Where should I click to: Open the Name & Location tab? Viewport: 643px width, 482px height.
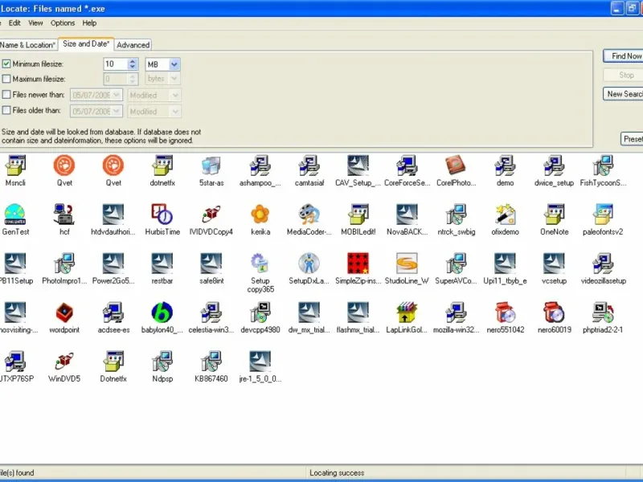[27, 45]
